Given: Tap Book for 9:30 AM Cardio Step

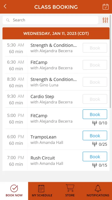Looking at the screenshot, I should (x=95, y=99).
